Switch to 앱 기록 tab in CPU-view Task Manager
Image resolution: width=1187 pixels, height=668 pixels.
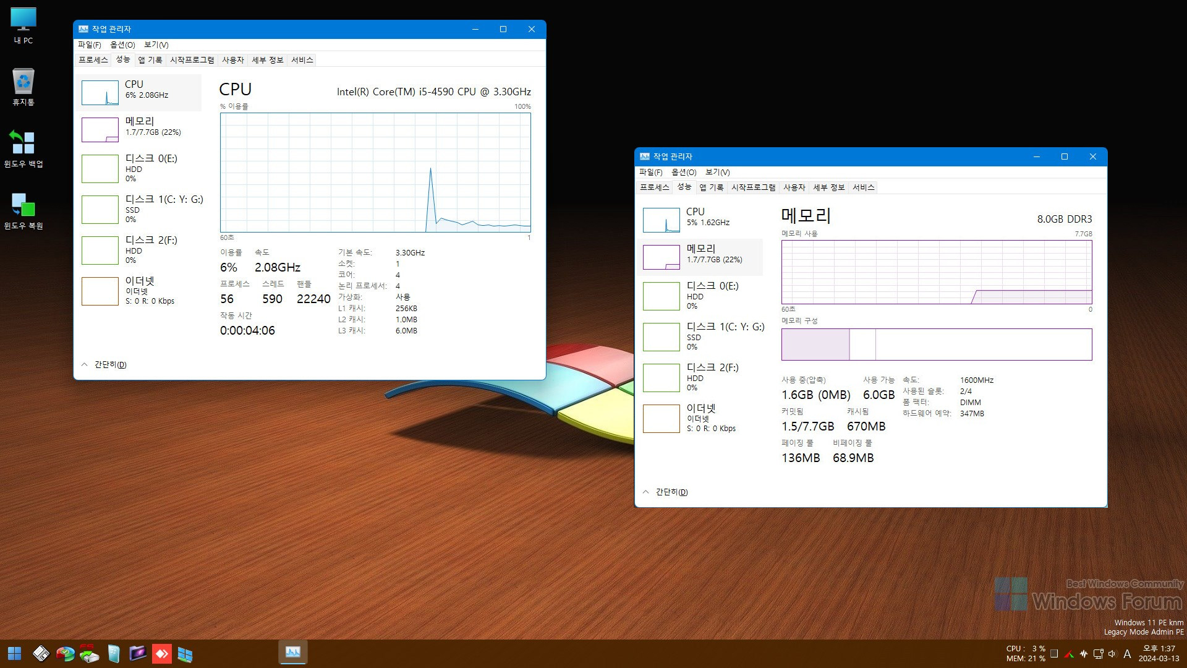150,60
